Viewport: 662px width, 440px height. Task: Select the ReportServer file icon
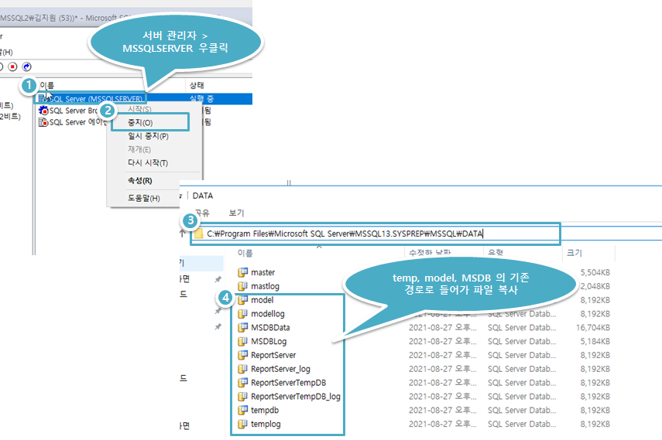(243, 355)
